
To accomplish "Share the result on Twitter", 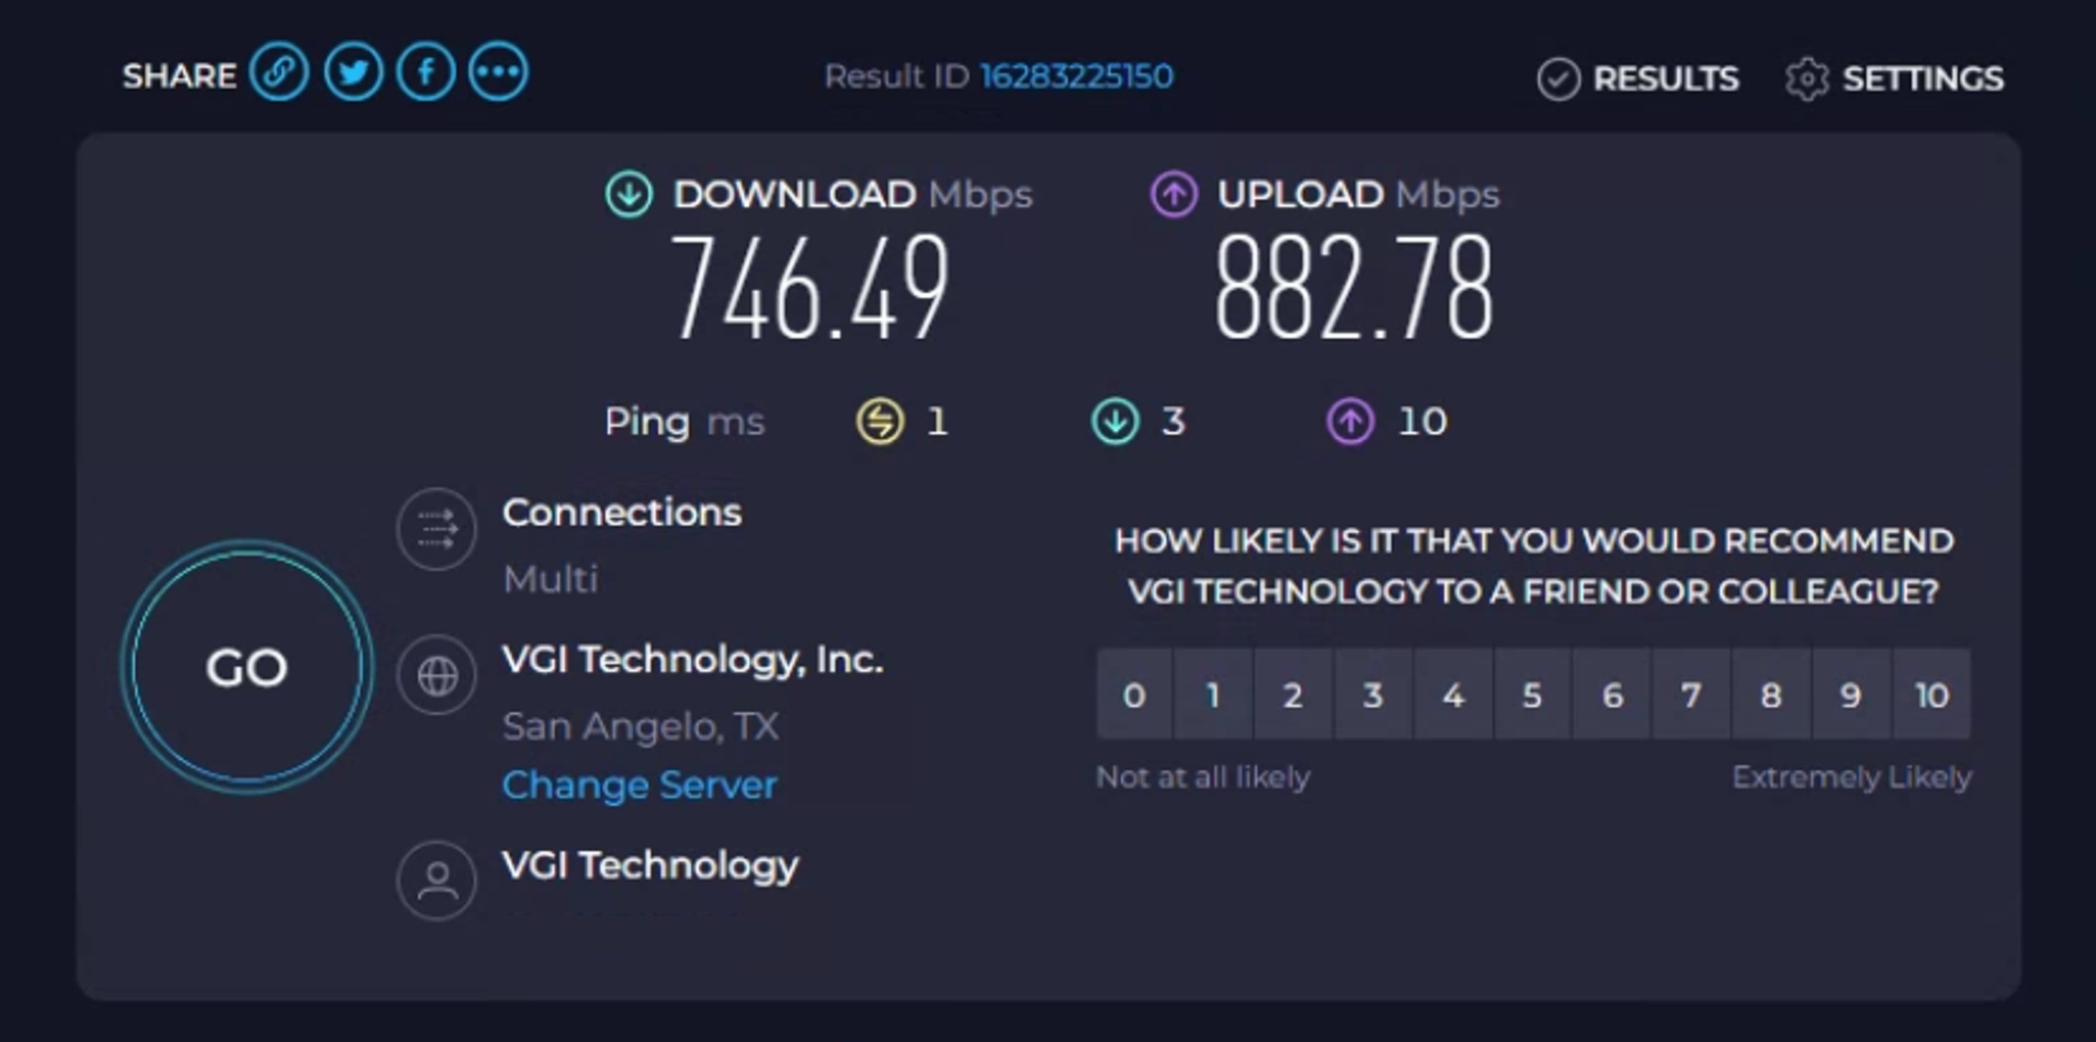I will (354, 72).
